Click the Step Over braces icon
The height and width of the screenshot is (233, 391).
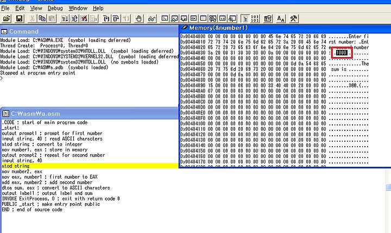[116, 18]
